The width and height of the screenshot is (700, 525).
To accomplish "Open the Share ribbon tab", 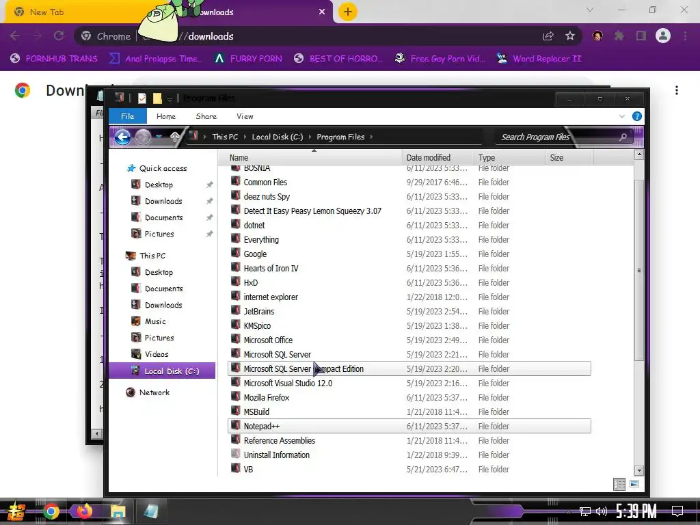I will pos(206,116).
